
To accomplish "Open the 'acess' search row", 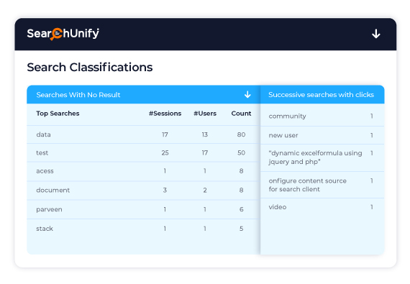I will tap(143, 171).
